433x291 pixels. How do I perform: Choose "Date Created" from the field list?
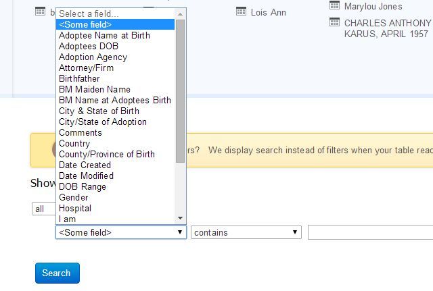85,165
